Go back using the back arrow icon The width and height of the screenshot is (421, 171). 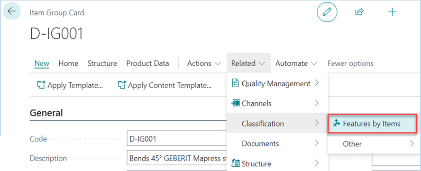coord(12,11)
